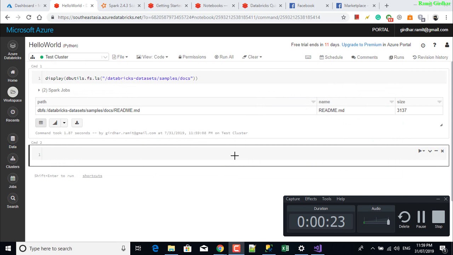Viewport: 453px width, 255px height.
Task: Open user account icon
Action: pos(446,45)
